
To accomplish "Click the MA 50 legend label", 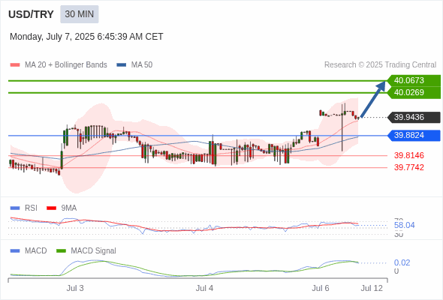I will 142,65.
